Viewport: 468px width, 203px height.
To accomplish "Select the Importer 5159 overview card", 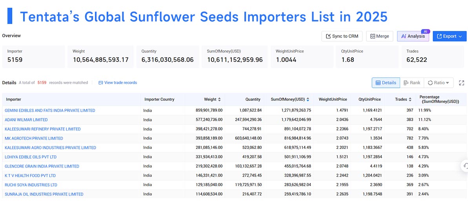I will (x=33, y=56).
